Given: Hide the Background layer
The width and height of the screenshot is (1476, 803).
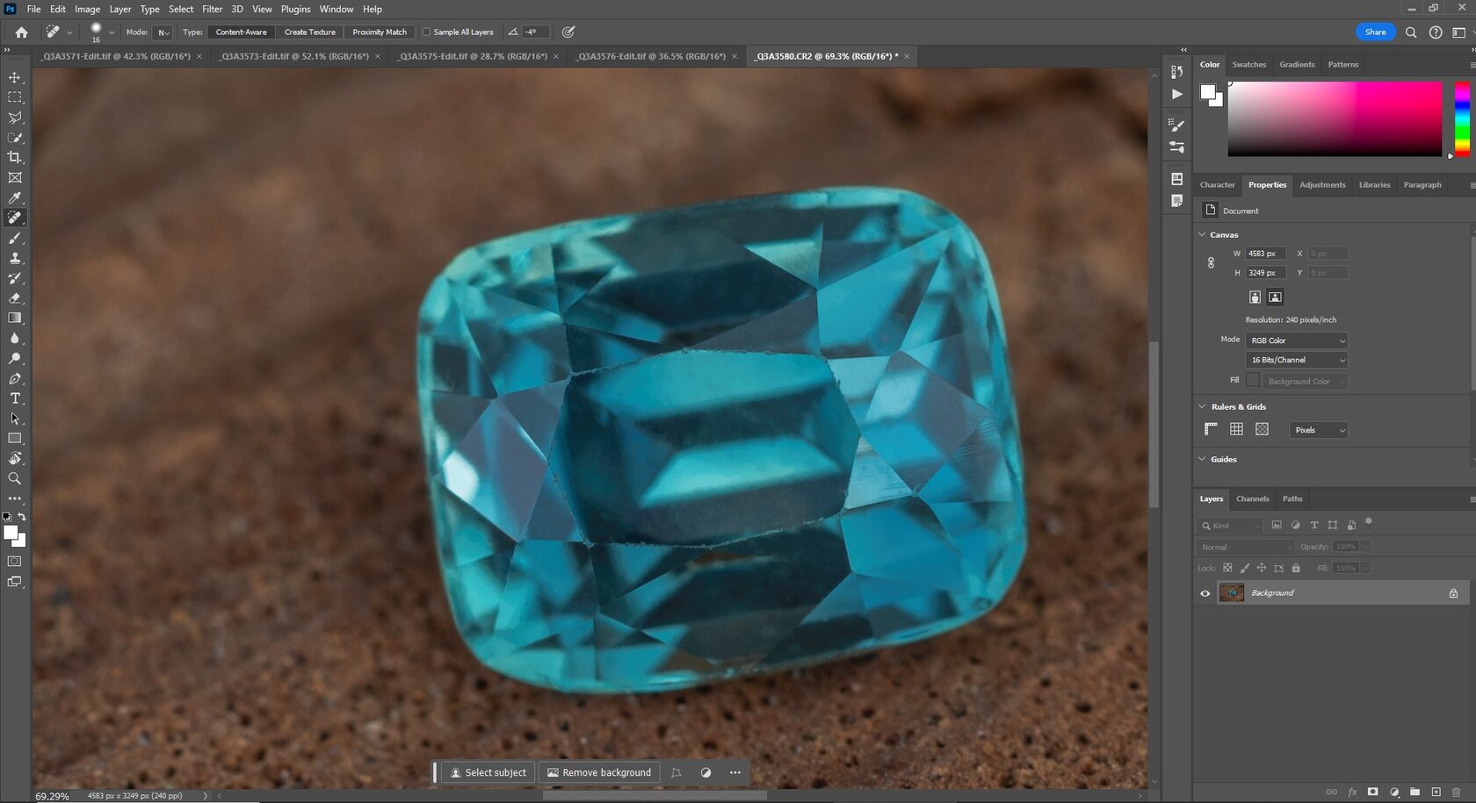Looking at the screenshot, I should pos(1205,592).
